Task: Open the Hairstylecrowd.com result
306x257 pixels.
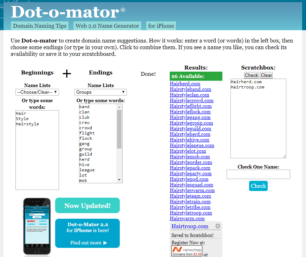Action: [x=191, y=101]
